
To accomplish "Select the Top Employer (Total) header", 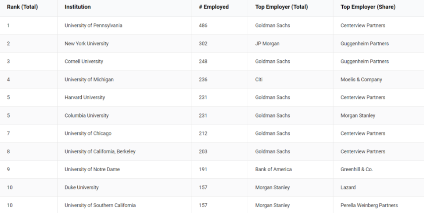I will coord(281,7).
